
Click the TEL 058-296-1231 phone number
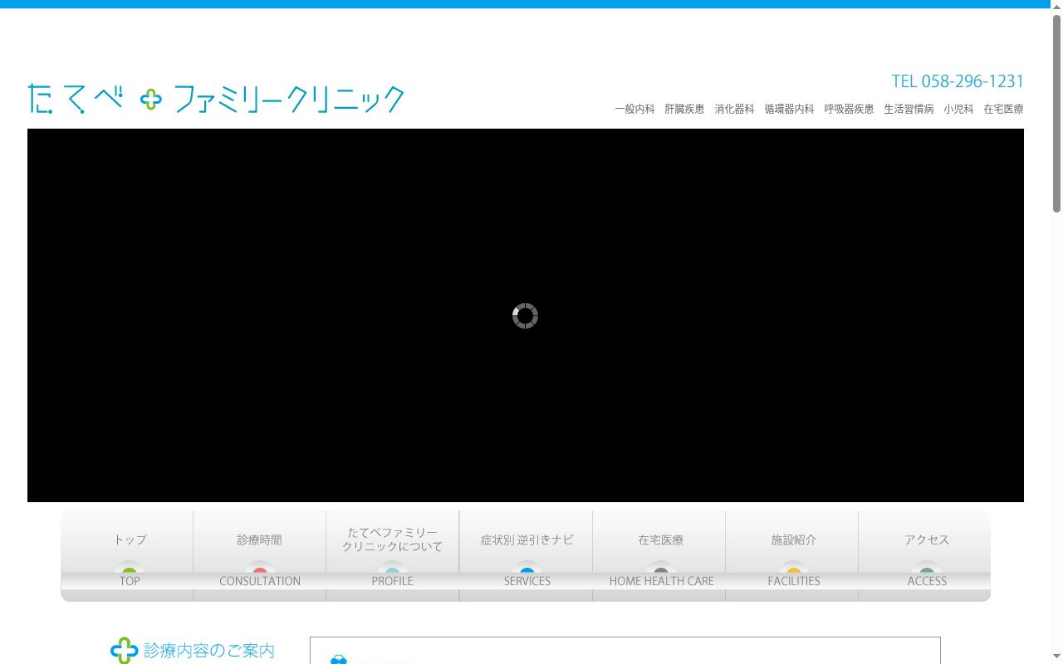point(958,81)
